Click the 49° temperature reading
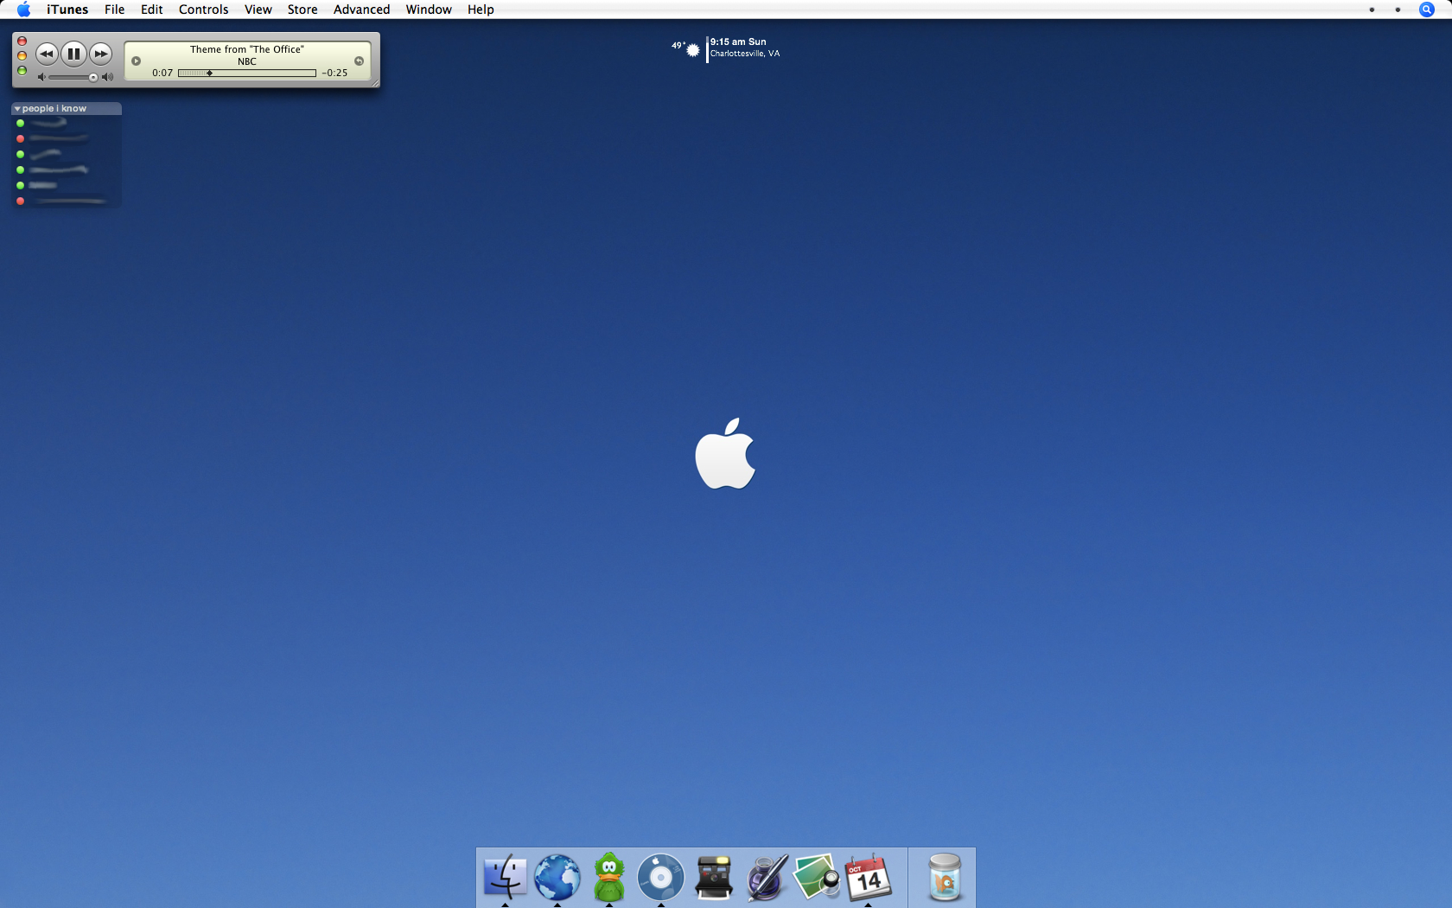The width and height of the screenshot is (1452, 908). [x=678, y=45]
